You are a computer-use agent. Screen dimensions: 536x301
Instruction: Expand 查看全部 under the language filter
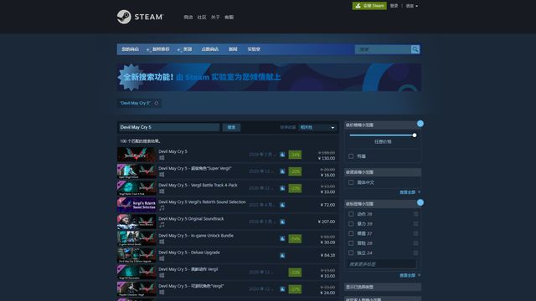[410, 192]
